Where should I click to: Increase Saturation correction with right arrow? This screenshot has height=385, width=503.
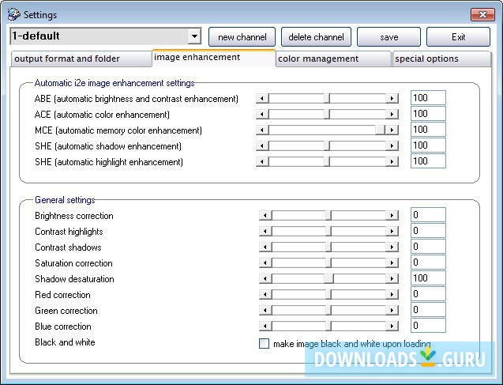pyautogui.click(x=392, y=262)
